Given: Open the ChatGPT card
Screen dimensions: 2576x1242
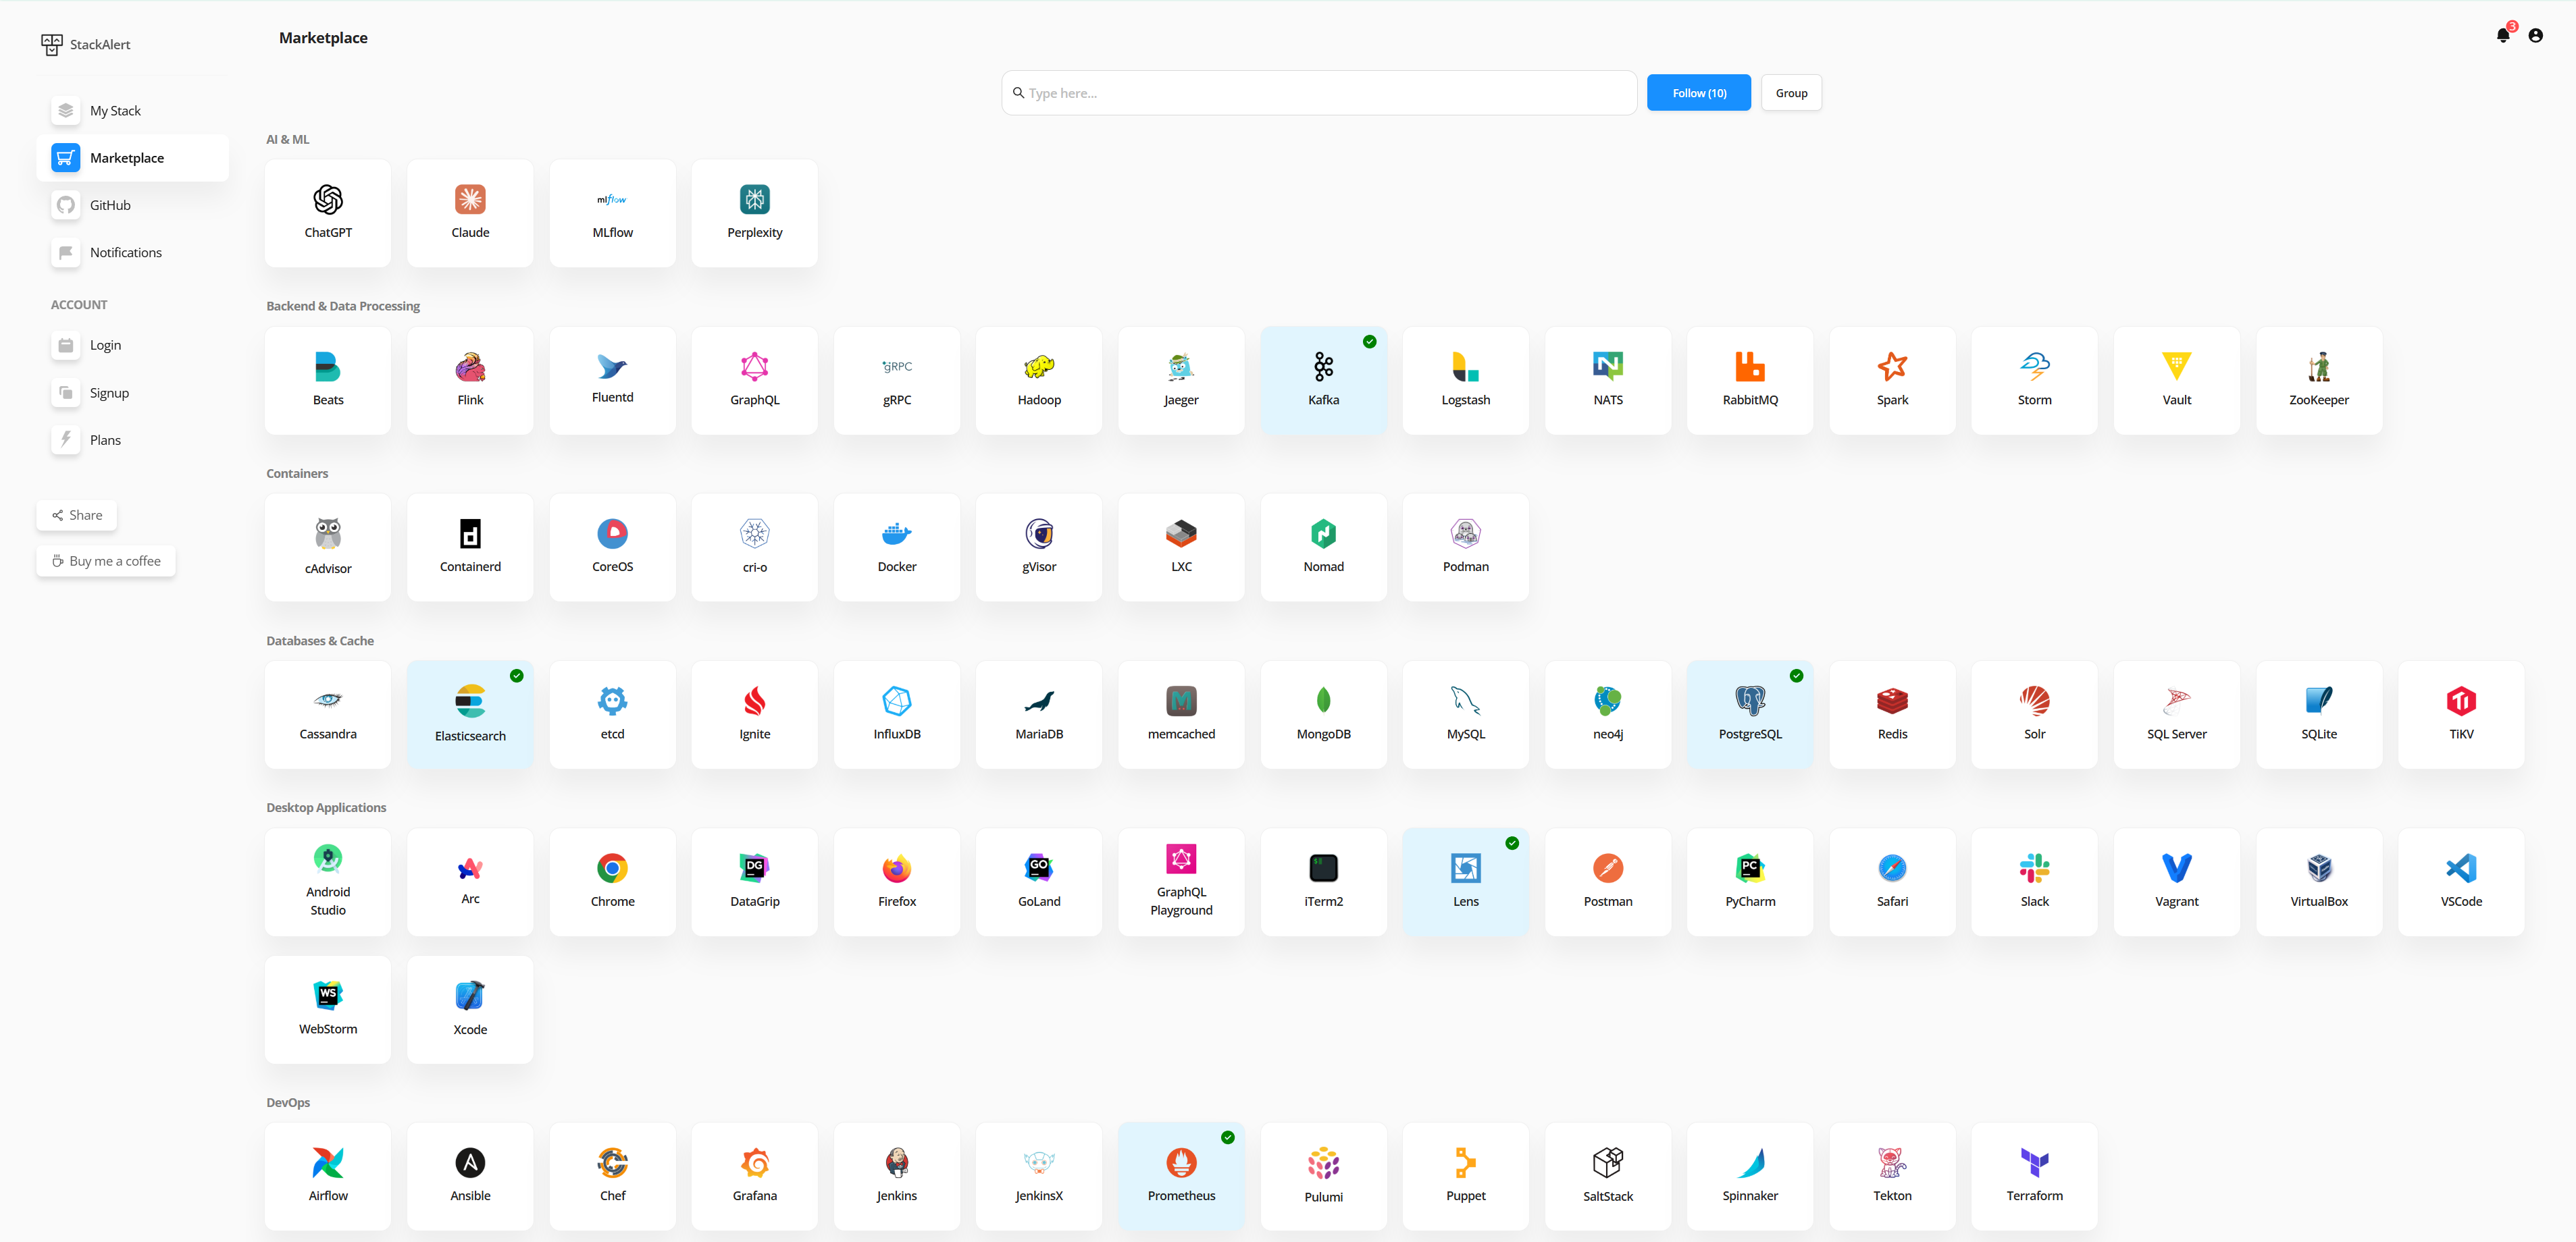Looking at the screenshot, I should pyautogui.click(x=328, y=213).
